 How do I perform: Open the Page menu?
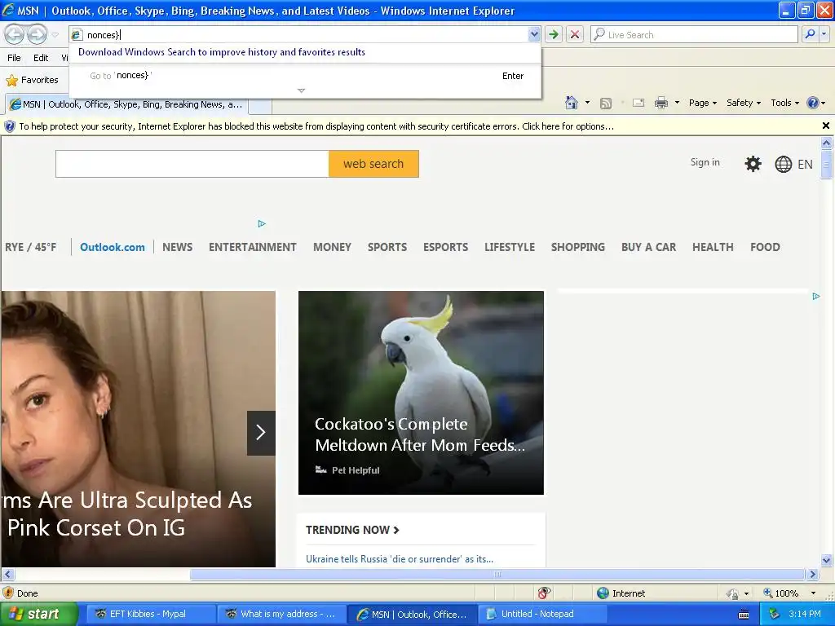[702, 103]
